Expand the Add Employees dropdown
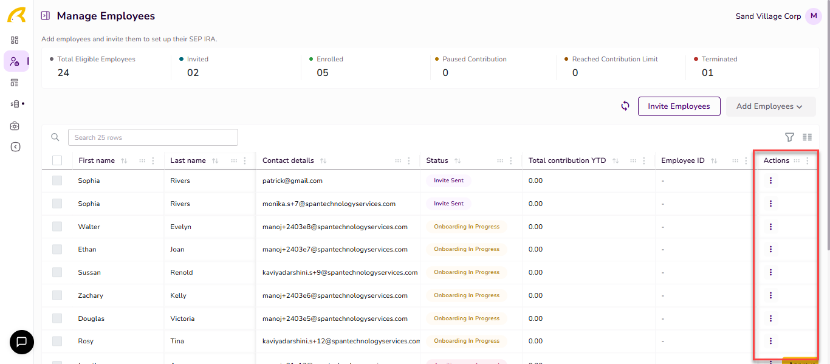This screenshot has width=830, height=364. point(770,106)
